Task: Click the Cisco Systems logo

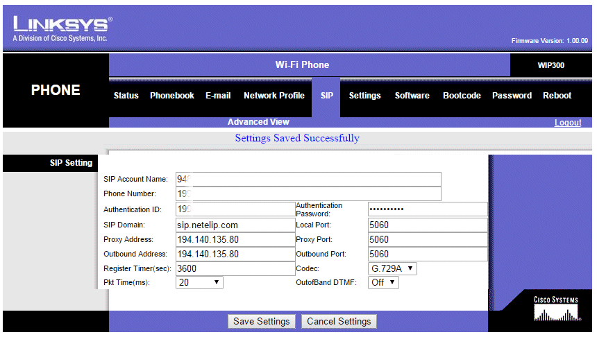Action: (555, 309)
